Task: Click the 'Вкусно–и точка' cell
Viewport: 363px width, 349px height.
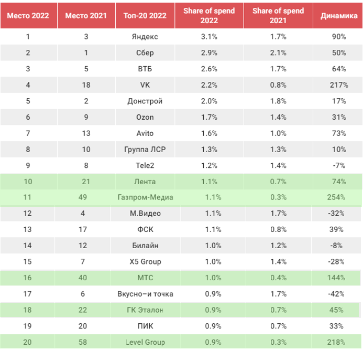Action: pos(145,294)
